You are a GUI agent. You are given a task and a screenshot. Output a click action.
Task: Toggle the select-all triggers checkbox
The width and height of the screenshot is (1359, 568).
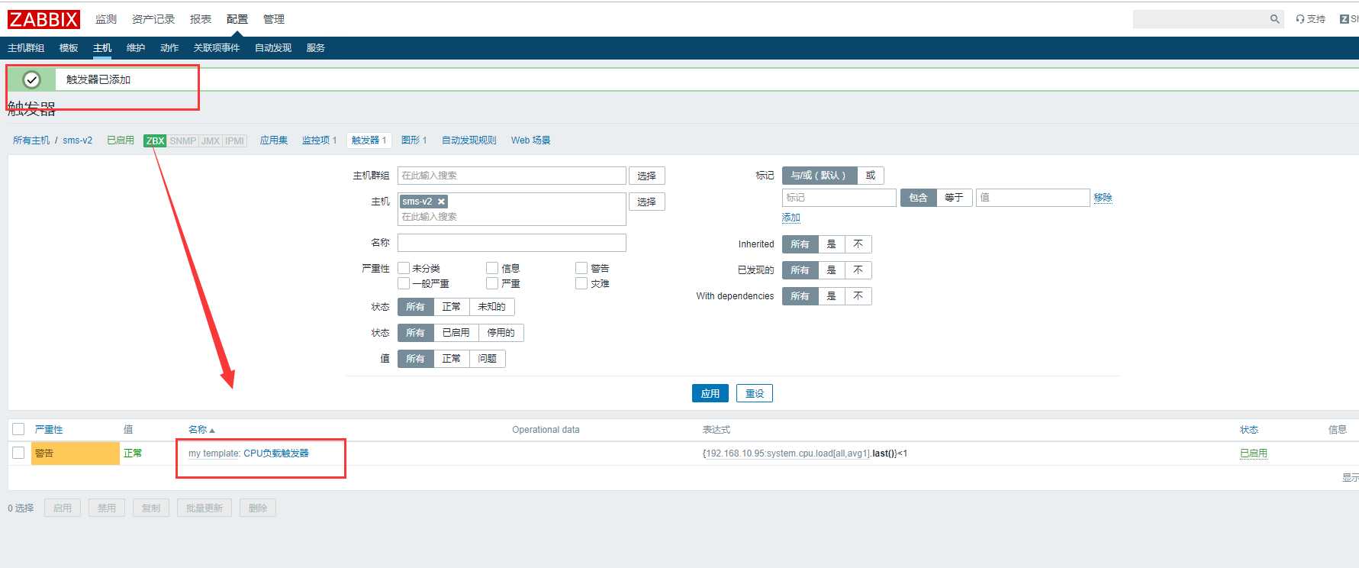19,429
